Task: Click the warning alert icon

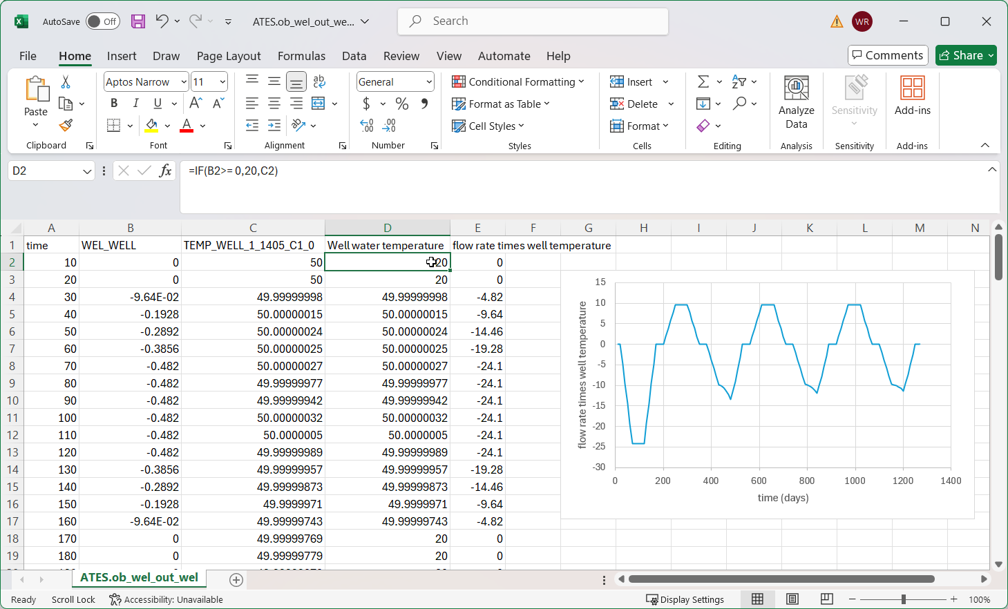Action: pos(837,21)
